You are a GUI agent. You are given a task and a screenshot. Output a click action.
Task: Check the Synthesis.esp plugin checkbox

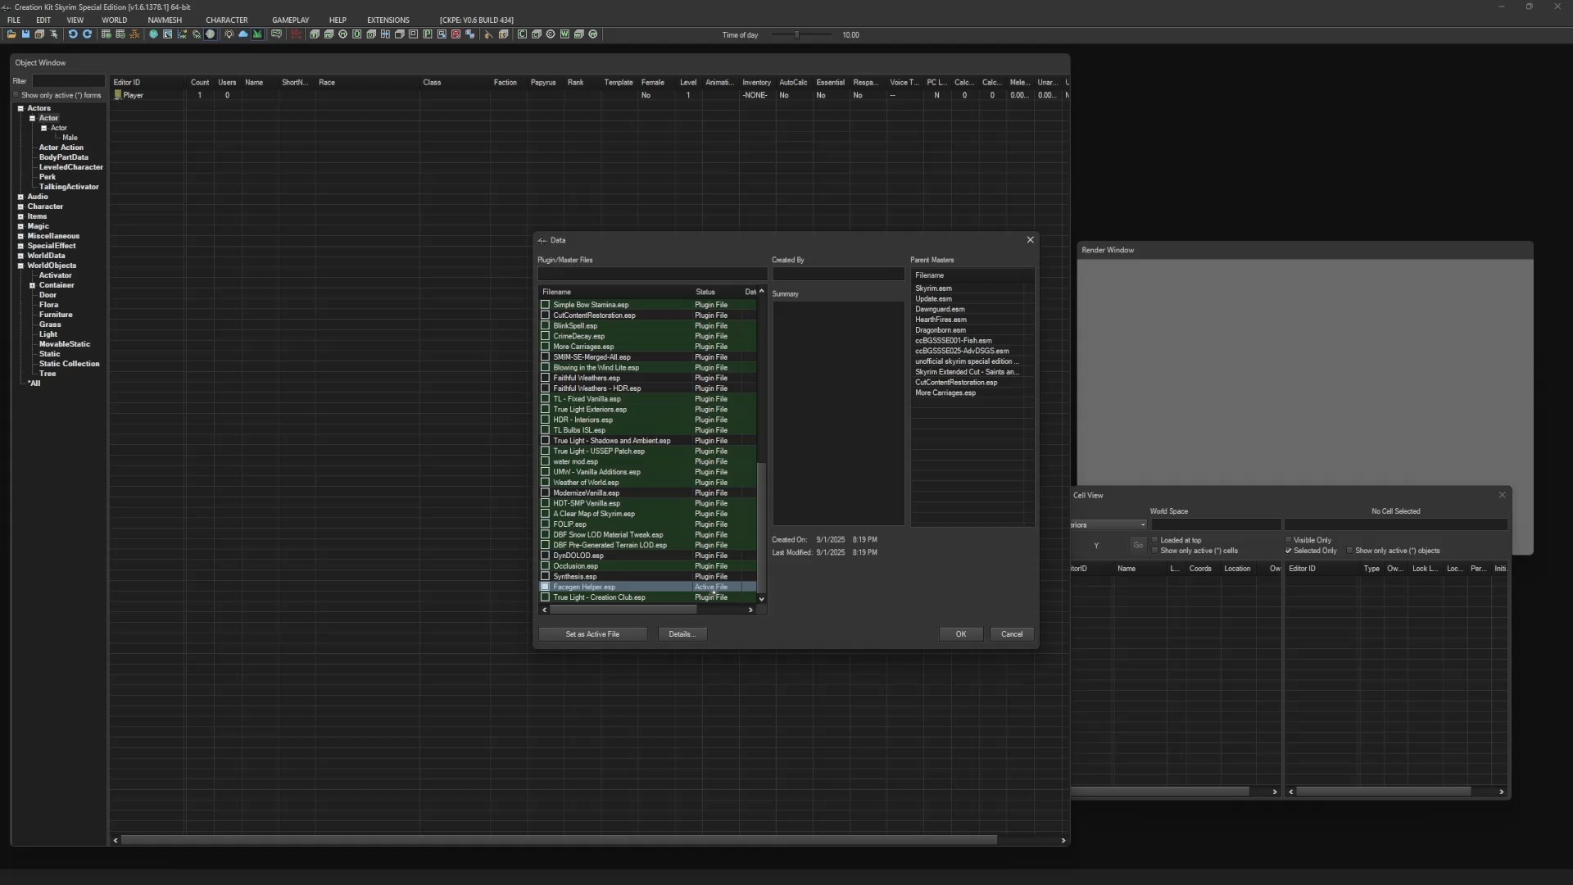(x=545, y=576)
